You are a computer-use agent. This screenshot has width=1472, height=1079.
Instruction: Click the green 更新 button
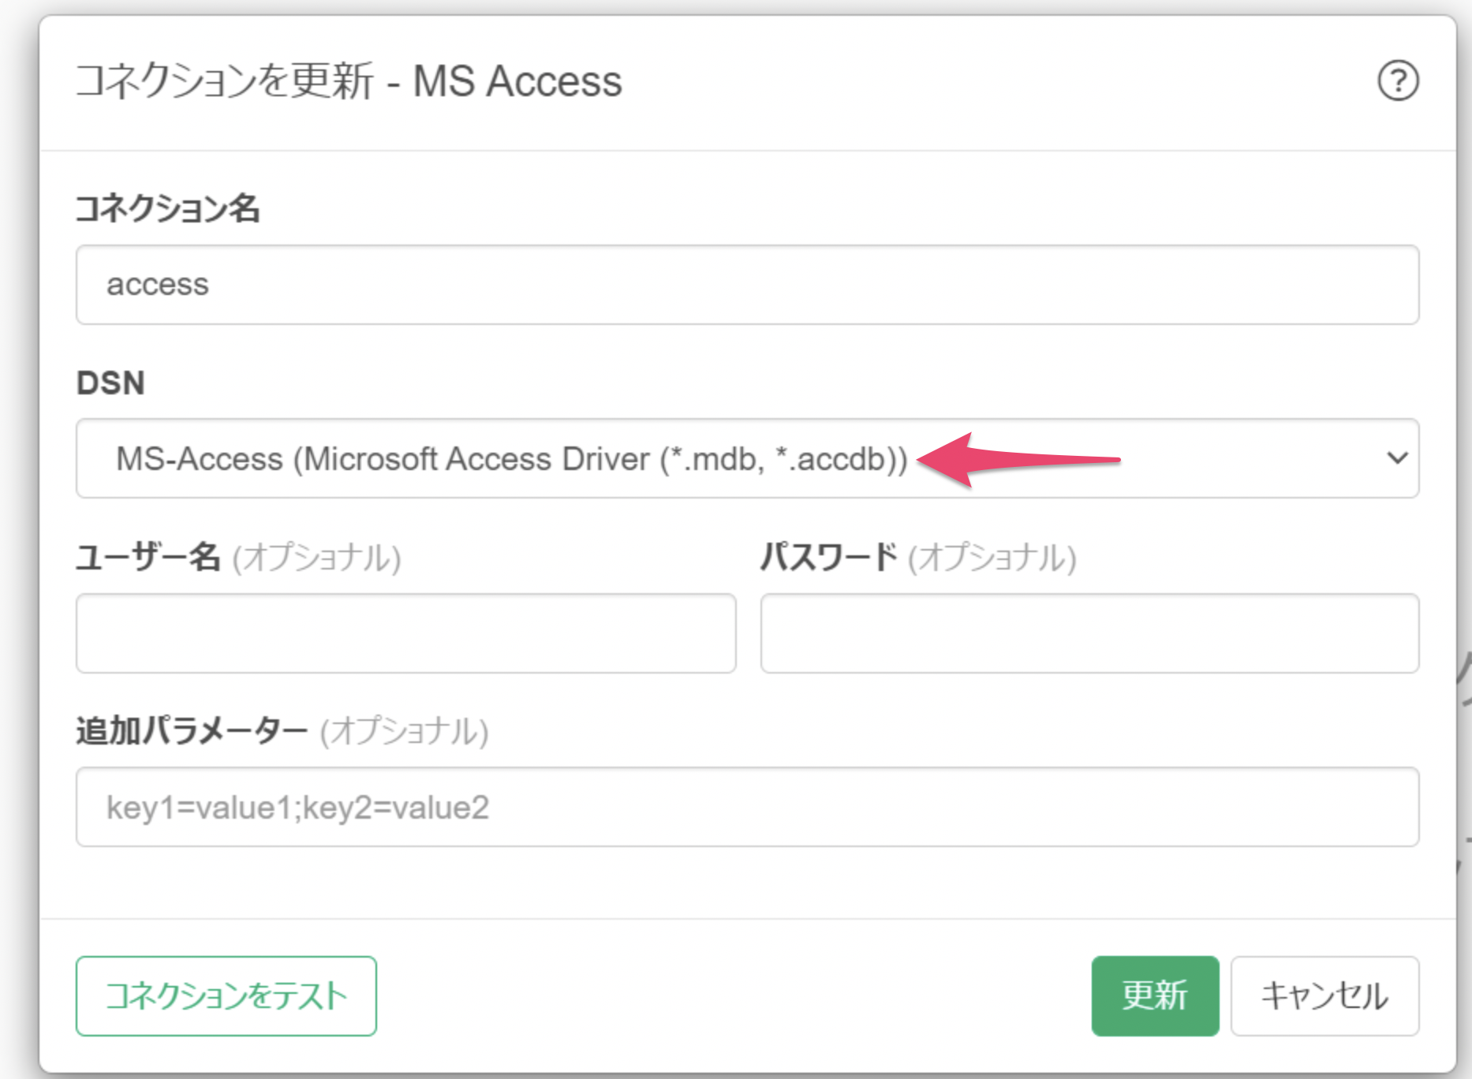tap(1155, 995)
